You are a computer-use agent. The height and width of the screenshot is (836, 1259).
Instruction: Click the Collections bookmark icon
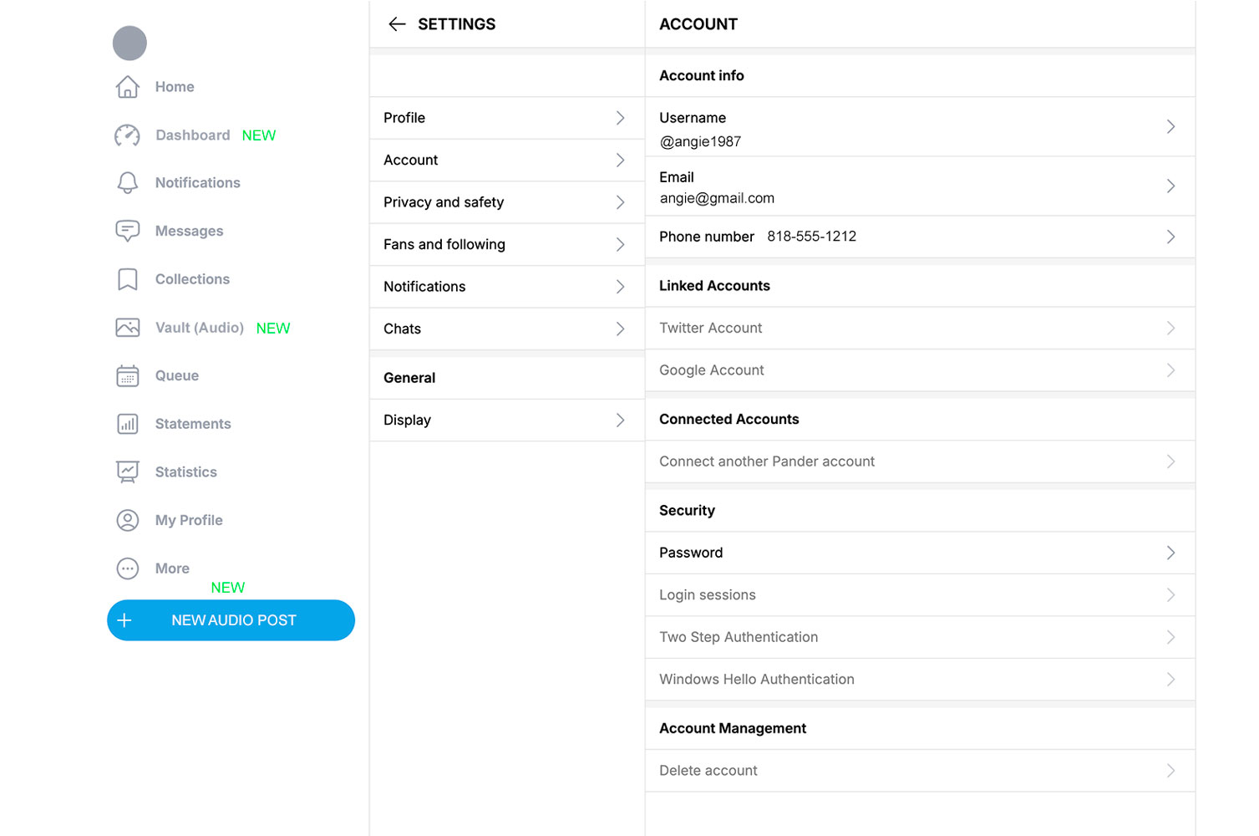pos(127,279)
